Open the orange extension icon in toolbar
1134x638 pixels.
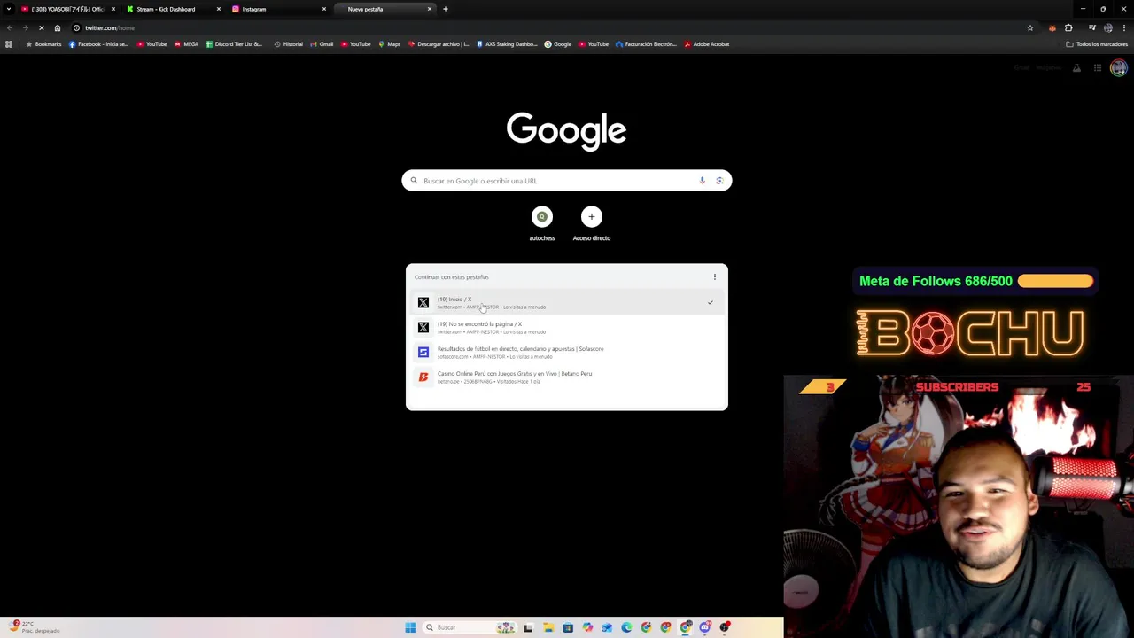[1052, 27]
